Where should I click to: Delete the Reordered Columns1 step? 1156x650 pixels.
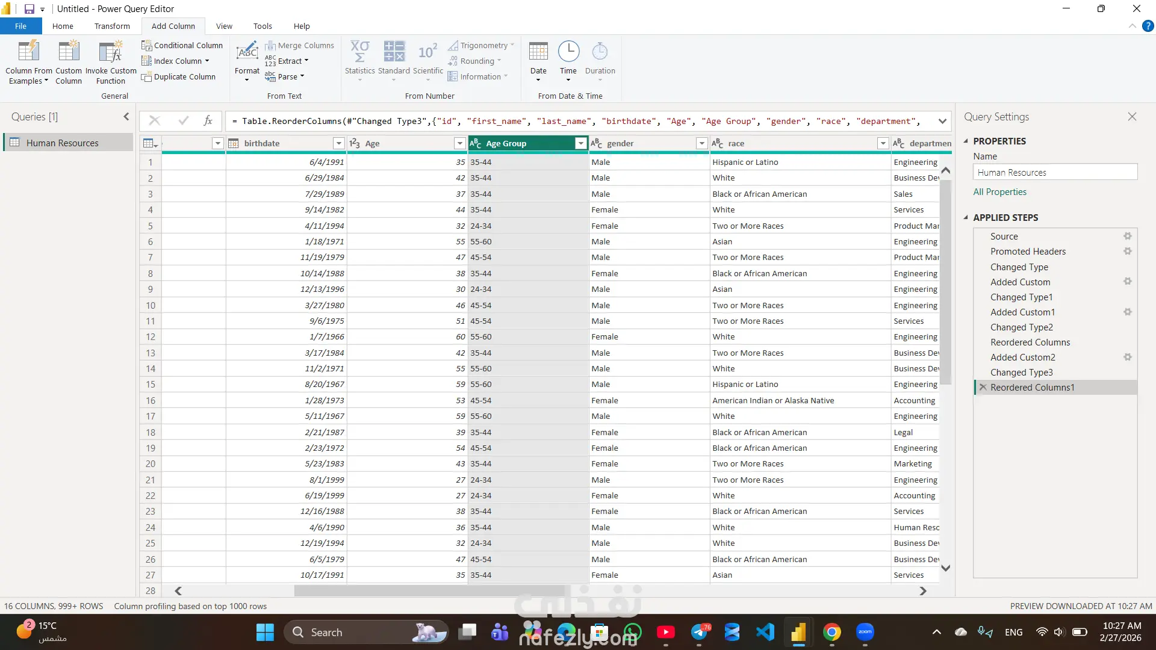[983, 388]
